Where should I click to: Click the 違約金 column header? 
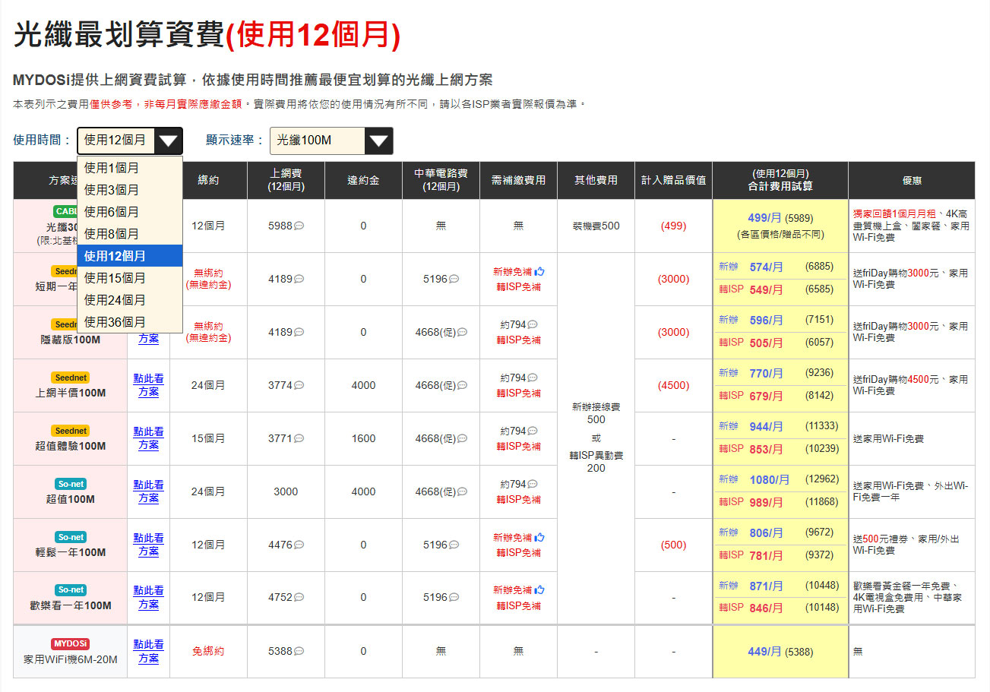coord(363,180)
